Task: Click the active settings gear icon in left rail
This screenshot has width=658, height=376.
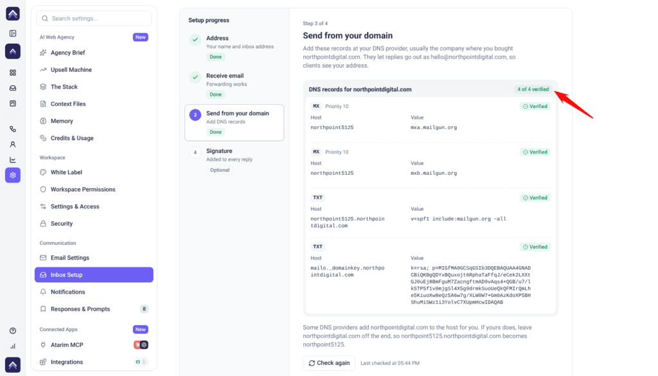Action: pos(13,175)
